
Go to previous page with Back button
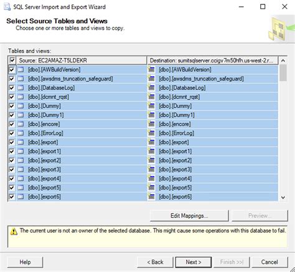pyautogui.click(x=155, y=262)
